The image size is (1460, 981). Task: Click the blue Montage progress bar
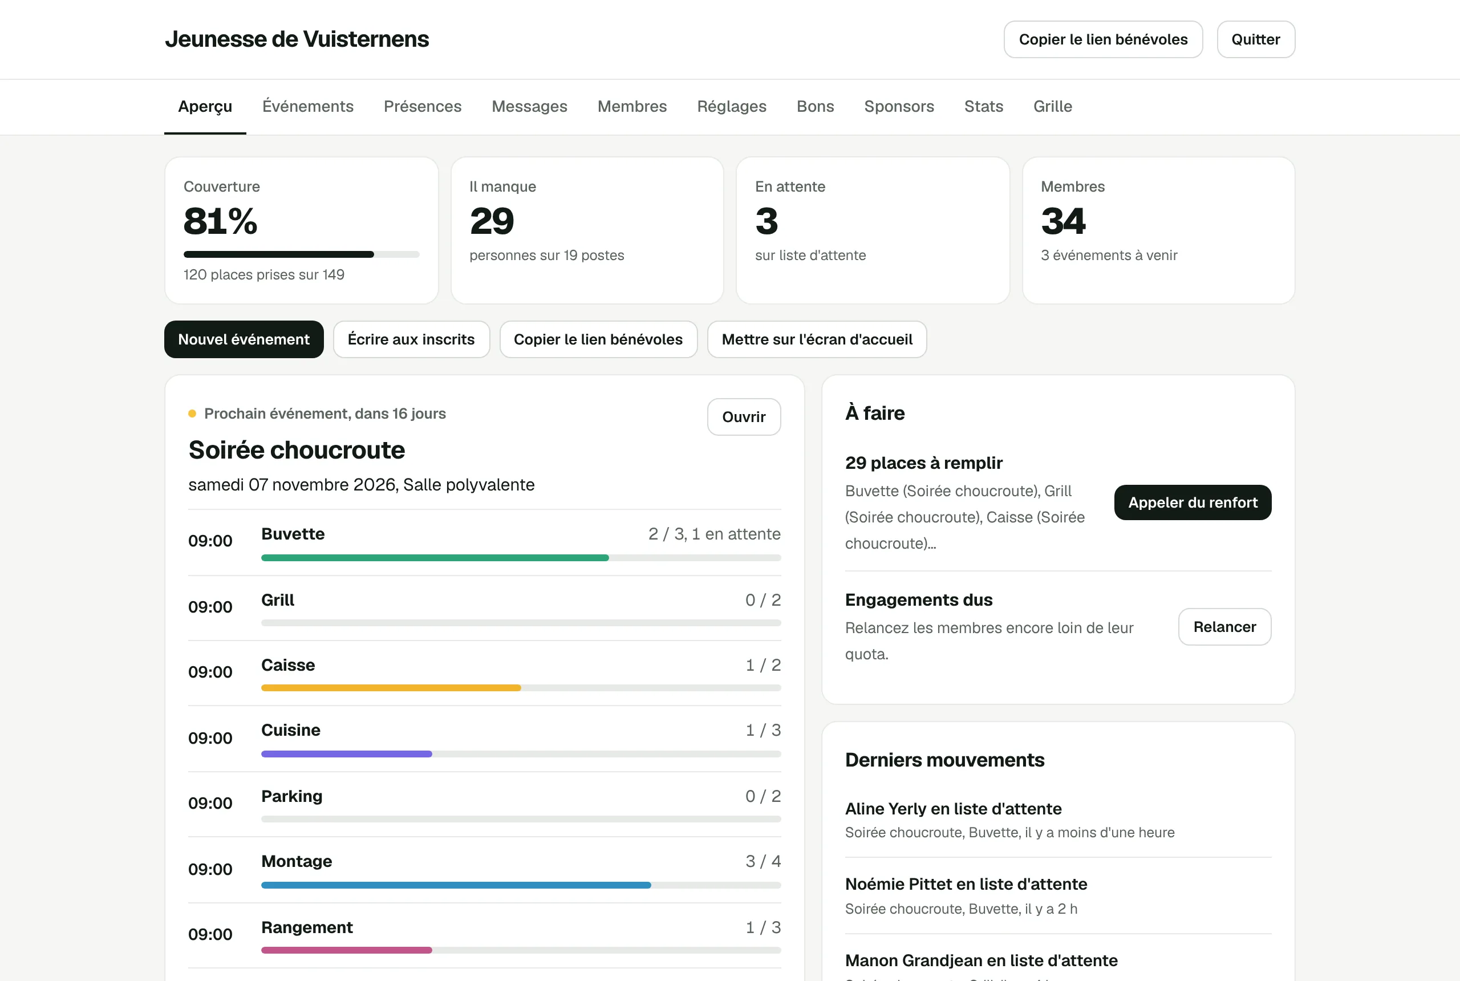(521, 885)
